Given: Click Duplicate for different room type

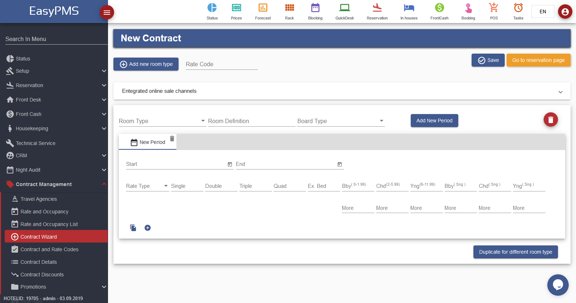Looking at the screenshot, I should tap(516, 252).
